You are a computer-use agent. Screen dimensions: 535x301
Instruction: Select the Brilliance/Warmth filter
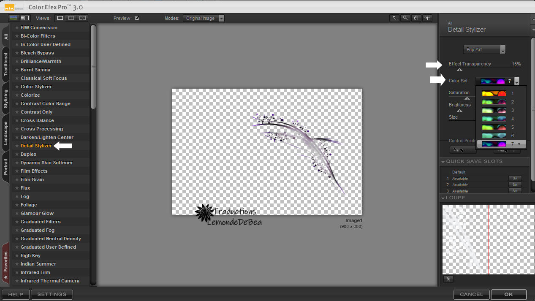click(51, 61)
